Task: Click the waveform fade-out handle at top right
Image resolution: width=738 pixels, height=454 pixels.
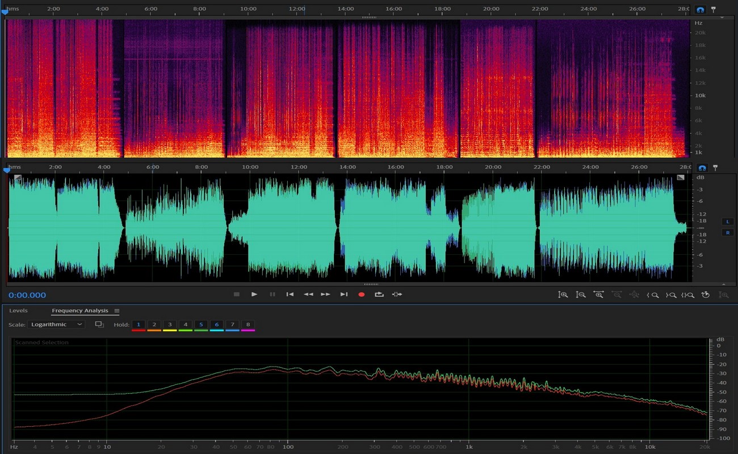Action: click(680, 178)
